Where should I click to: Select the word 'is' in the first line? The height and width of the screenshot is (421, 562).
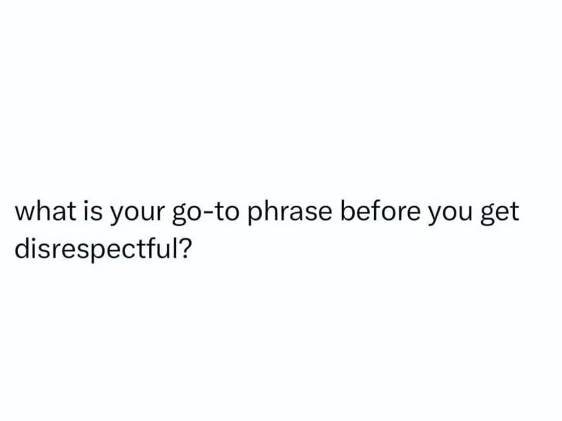click(x=93, y=211)
